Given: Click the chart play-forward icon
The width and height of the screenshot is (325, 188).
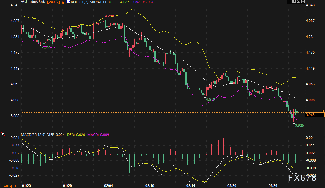Looking at the screenshot, I should 298,2.
